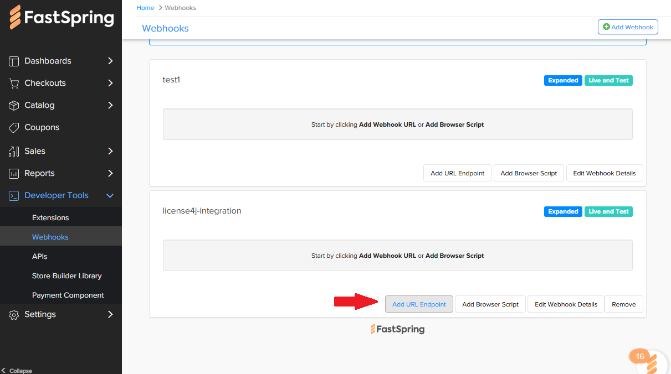Expand the Checkouts menu chevron
This screenshot has width=671, height=374.
(110, 83)
